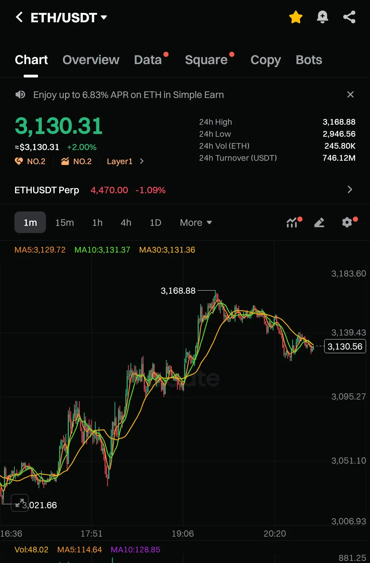Tap the volume MA5:114.64 label
Image resolution: width=370 pixels, height=563 pixels.
pyautogui.click(x=79, y=550)
